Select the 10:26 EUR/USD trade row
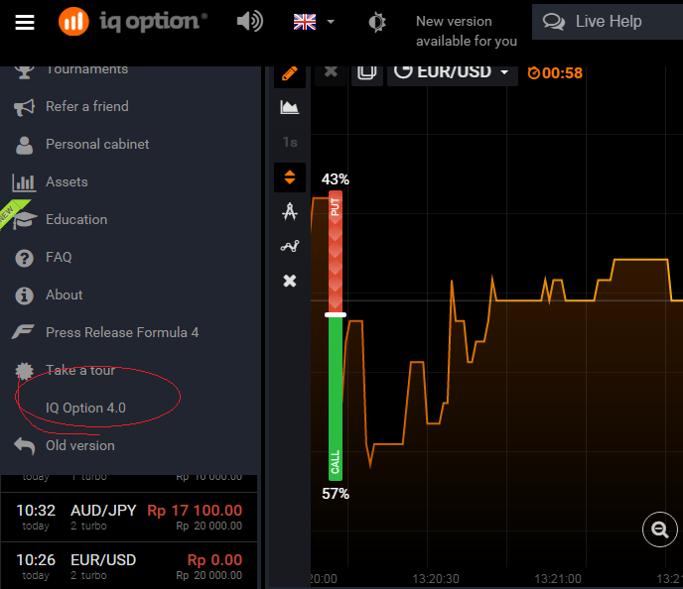683x589 pixels. pyautogui.click(x=129, y=567)
